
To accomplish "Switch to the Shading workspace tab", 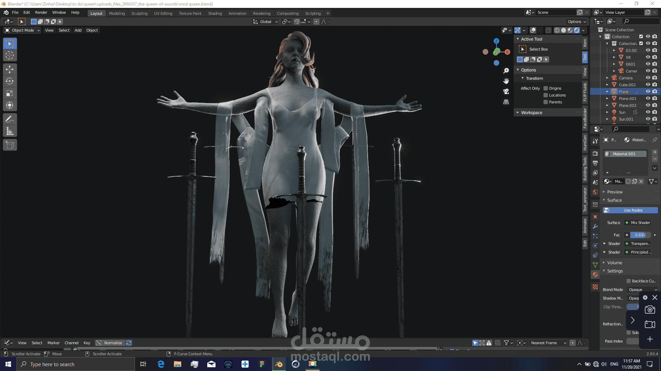I will [215, 13].
